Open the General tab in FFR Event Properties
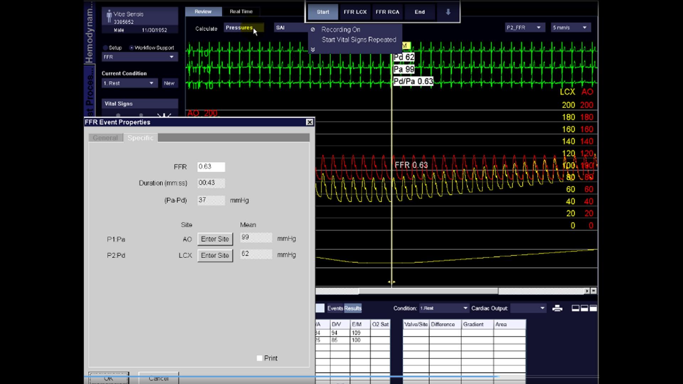Viewport: 683px width, 384px height. click(x=105, y=138)
